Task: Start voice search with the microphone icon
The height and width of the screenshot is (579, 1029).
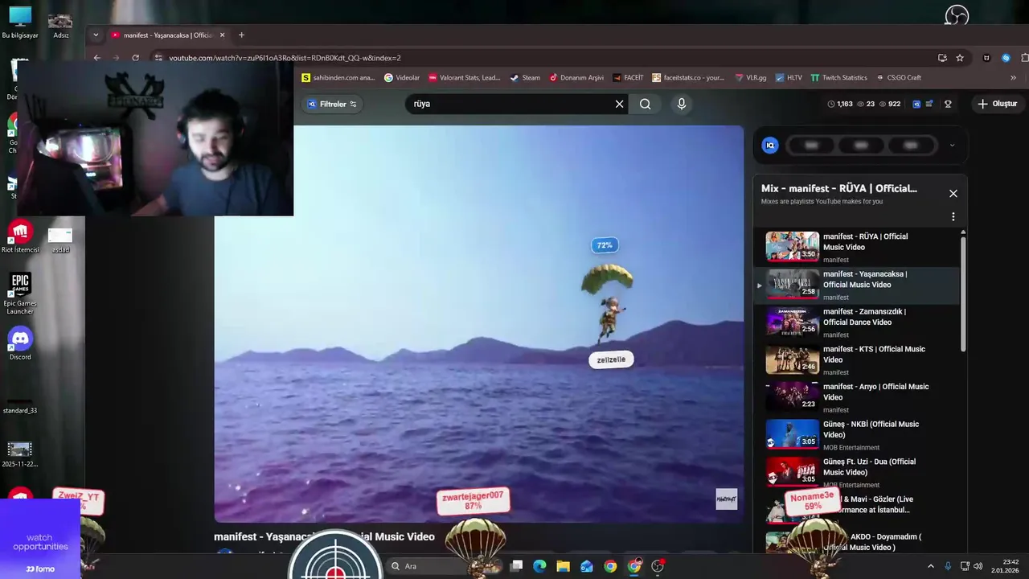Action: pos(682,104)
